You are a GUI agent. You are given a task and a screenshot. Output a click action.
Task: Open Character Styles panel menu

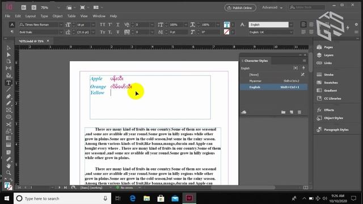305,61
